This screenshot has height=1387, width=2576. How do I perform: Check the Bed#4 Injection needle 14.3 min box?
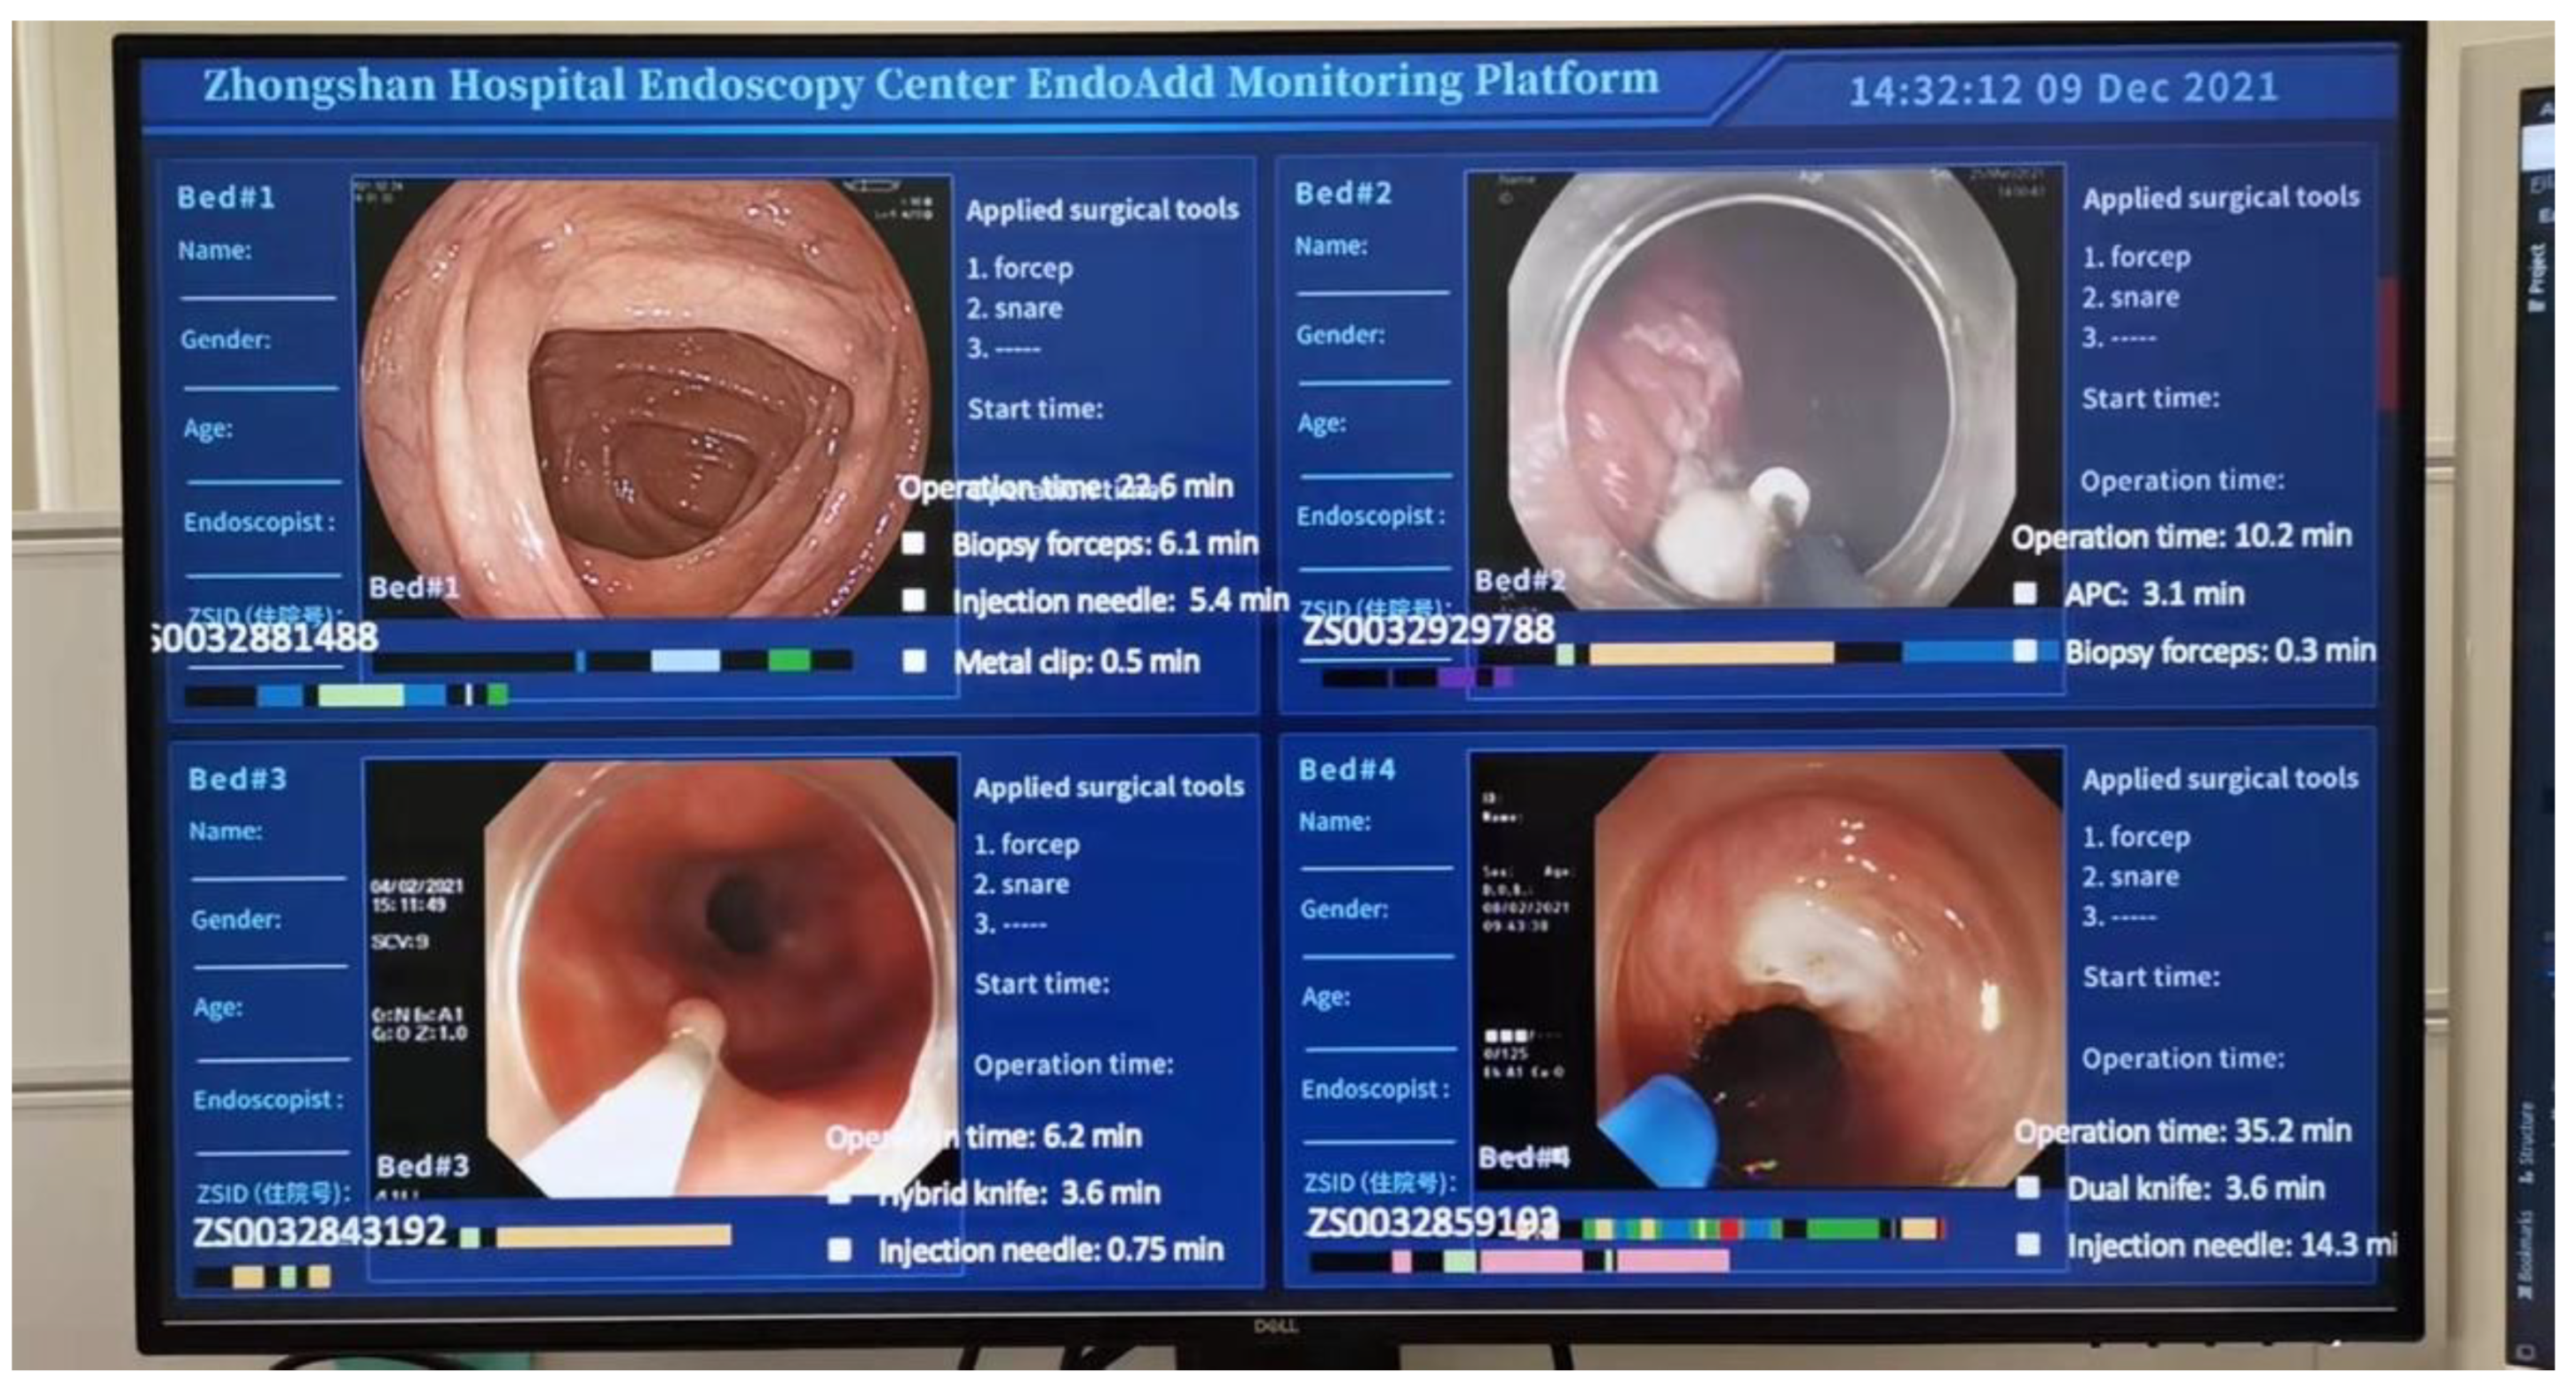[x=2027, y=1245]
